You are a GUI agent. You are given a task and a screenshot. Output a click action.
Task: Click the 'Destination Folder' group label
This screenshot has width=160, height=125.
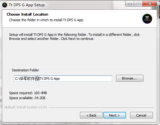tap(26, 70)
